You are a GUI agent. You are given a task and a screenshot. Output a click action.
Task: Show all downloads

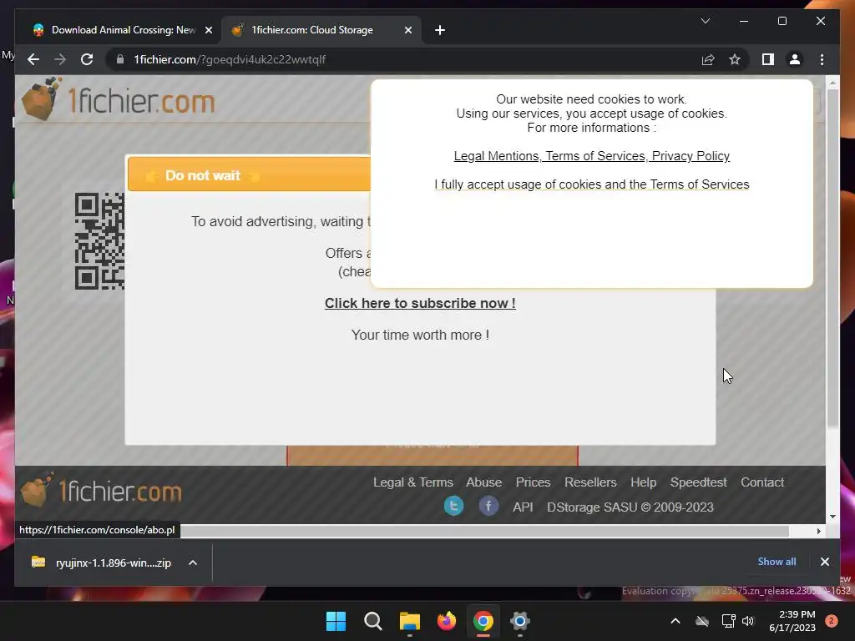coord(777,562)
